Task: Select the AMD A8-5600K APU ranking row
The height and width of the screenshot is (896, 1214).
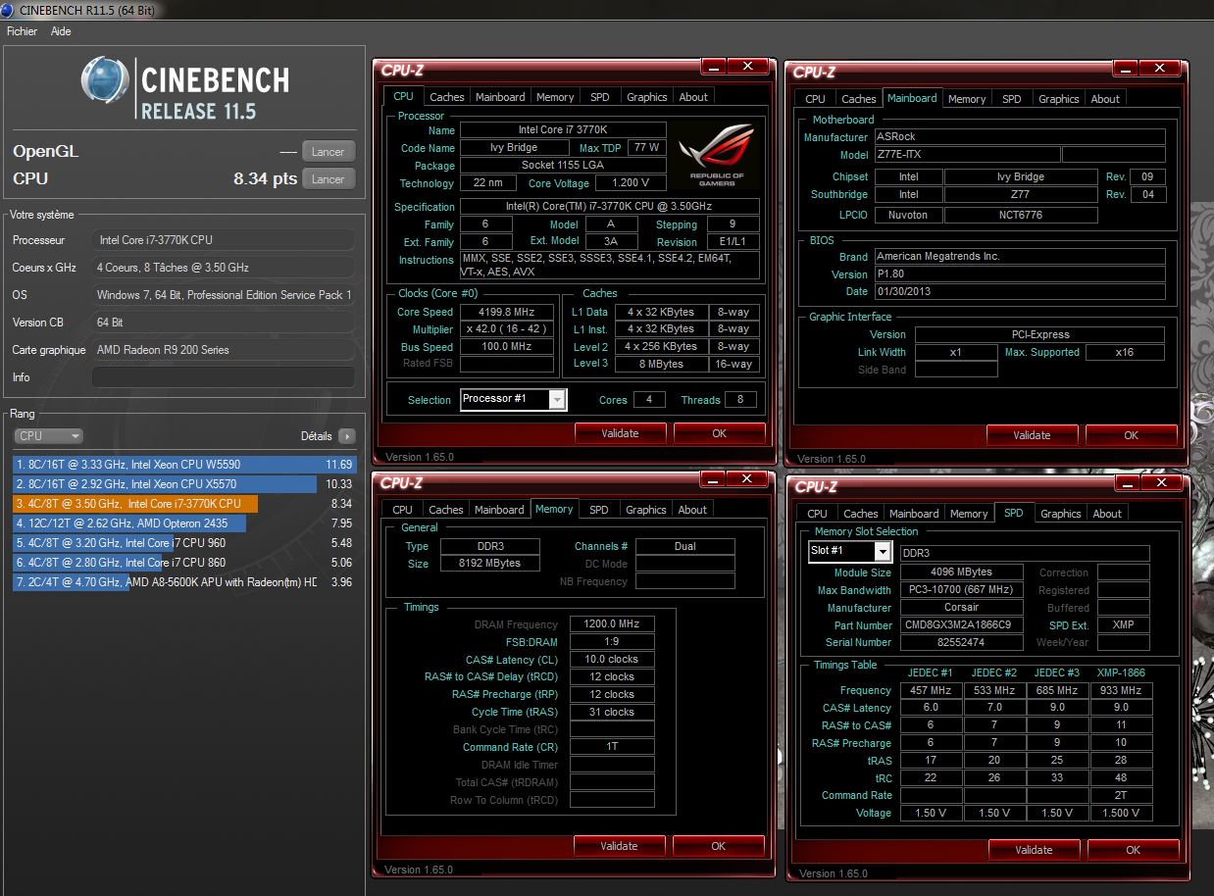Action: (x=184, y=582)
